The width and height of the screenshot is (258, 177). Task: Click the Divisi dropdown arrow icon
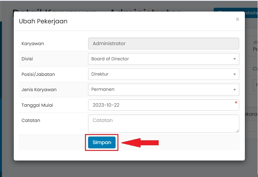coord(235,59)
